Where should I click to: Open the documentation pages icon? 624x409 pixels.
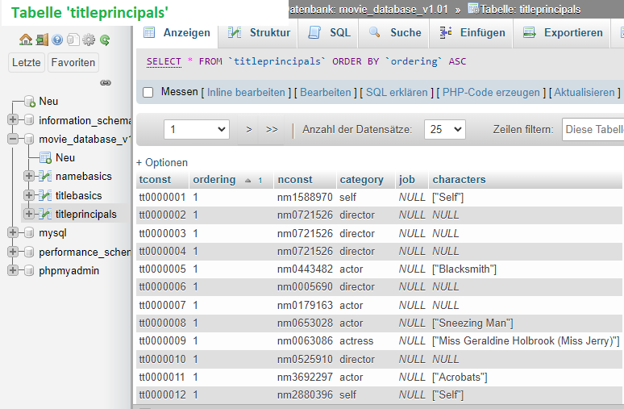(x=73, y=40)
